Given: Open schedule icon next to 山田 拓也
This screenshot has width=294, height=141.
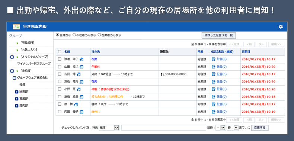Looking at the screenshot, I should pos(82,67).
